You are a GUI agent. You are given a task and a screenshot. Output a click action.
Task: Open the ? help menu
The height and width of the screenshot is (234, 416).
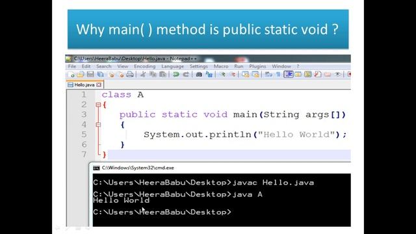298,66
